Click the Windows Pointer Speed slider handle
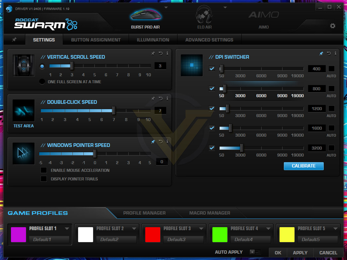Screen dimensions: 347x260 tap(95, 154)
